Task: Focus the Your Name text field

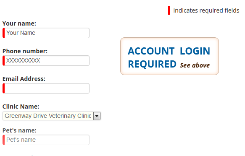Action: coord(46,33)
